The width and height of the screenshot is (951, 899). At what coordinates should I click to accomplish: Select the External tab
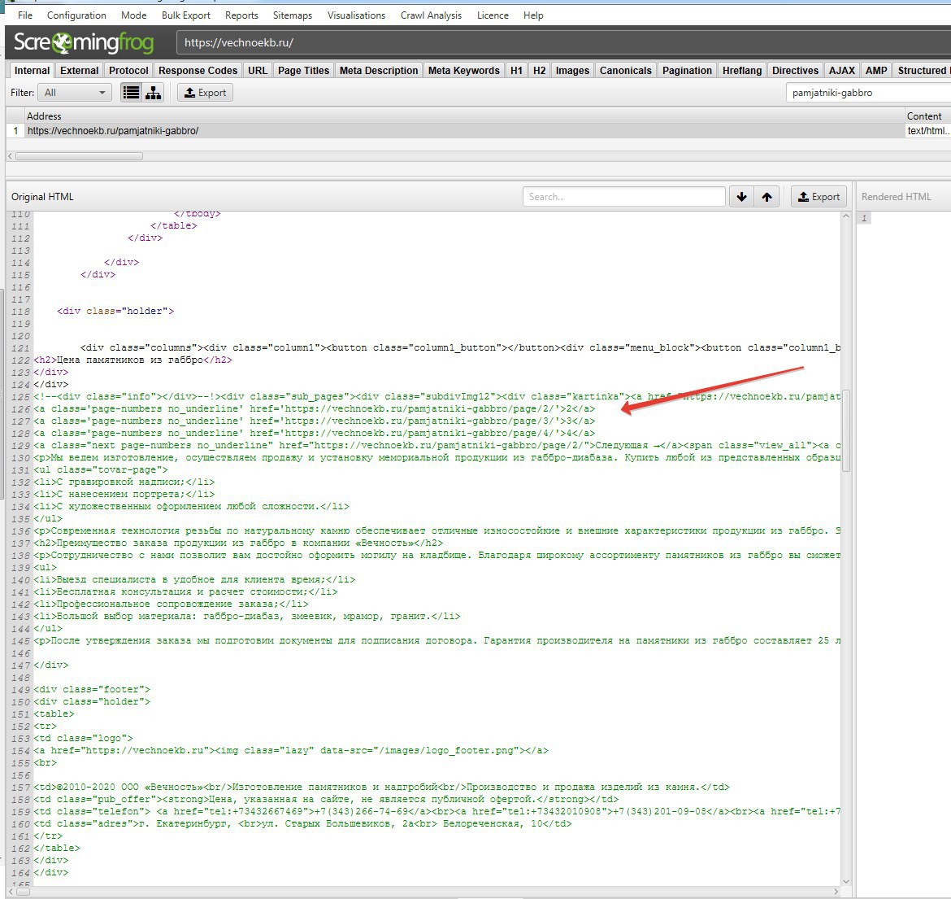coord(79,71)
